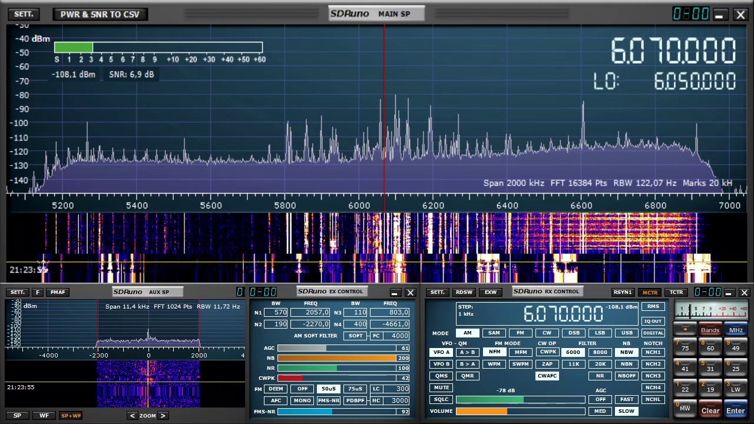754x424 pixels.
Task: Adjust the VOLUME slider
Action: click(x=521, y=411)
